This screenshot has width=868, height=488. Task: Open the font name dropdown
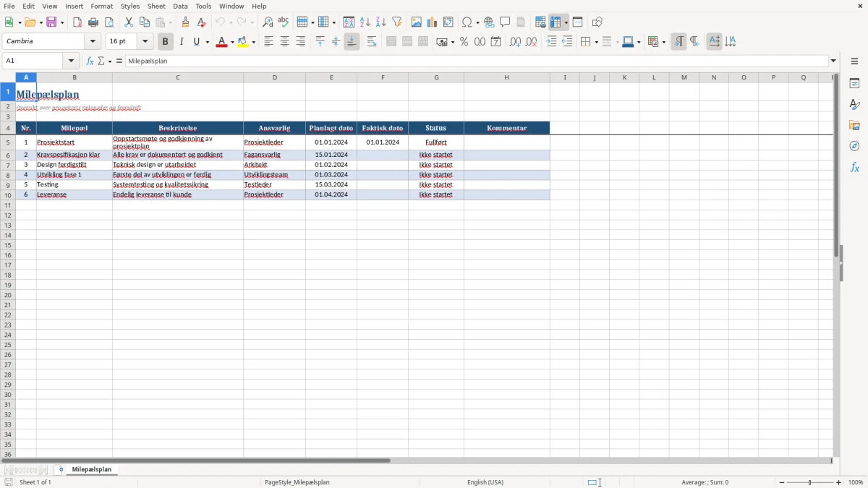93,42
